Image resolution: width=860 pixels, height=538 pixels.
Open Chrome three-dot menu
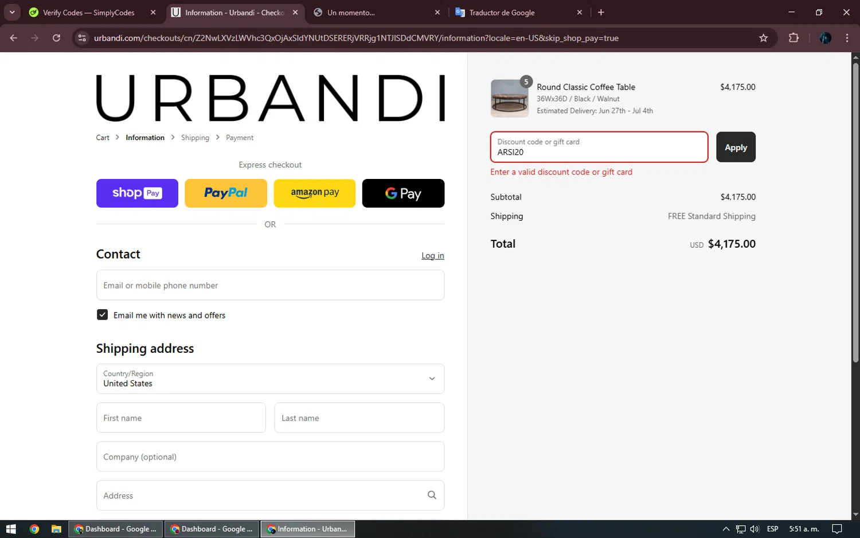click(847, 38)
